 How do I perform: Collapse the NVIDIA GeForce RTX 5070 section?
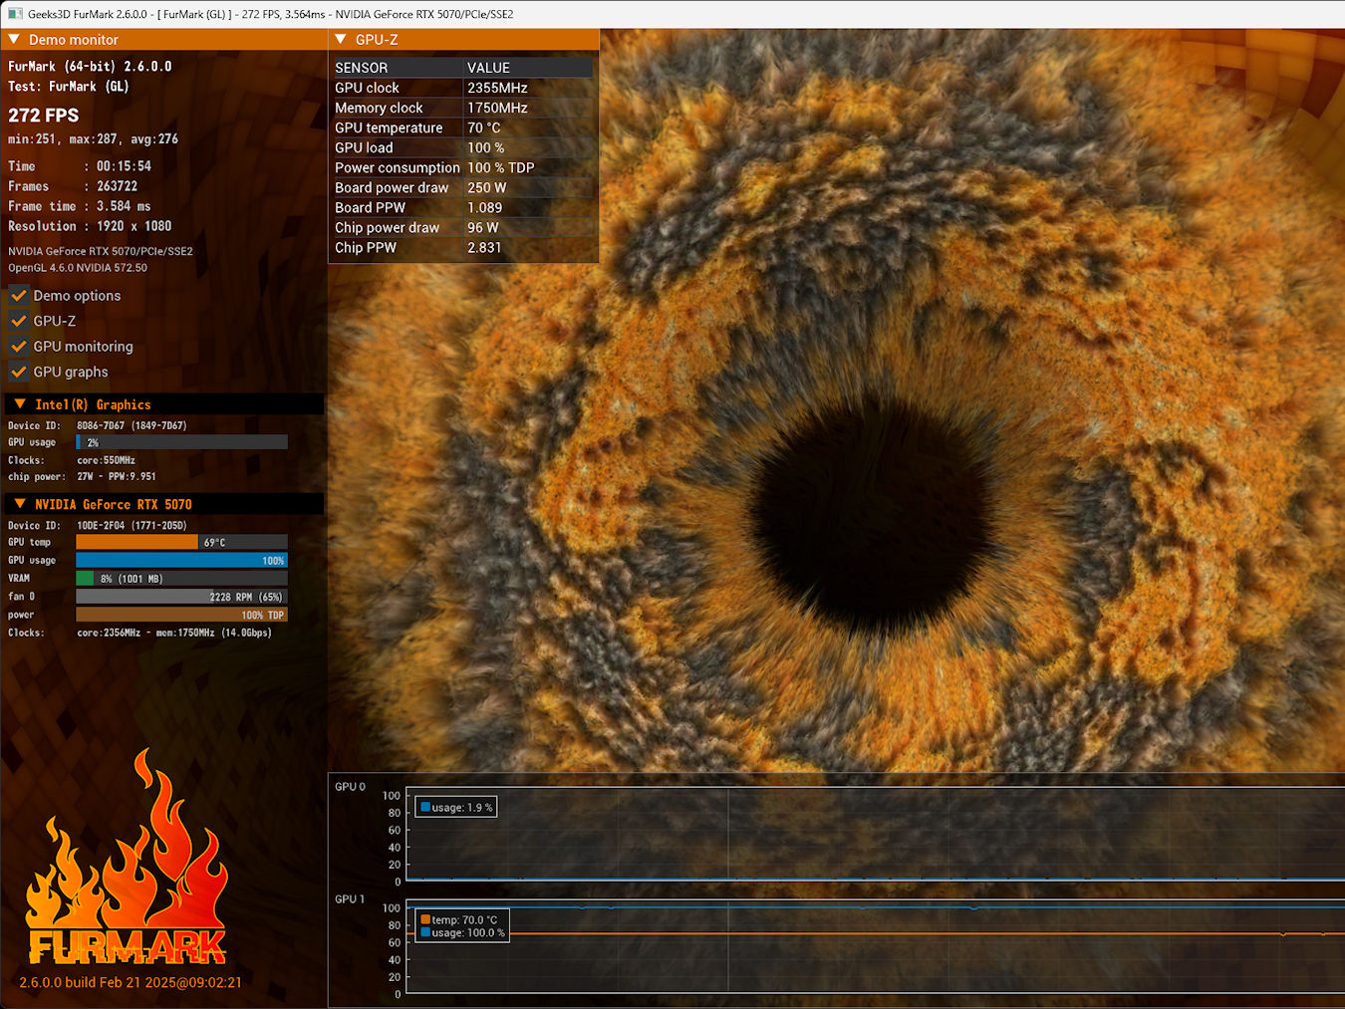pyautogui.click(x=20, y=504)
